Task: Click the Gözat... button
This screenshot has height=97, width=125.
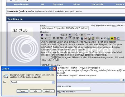Action: tap(49, 91)
